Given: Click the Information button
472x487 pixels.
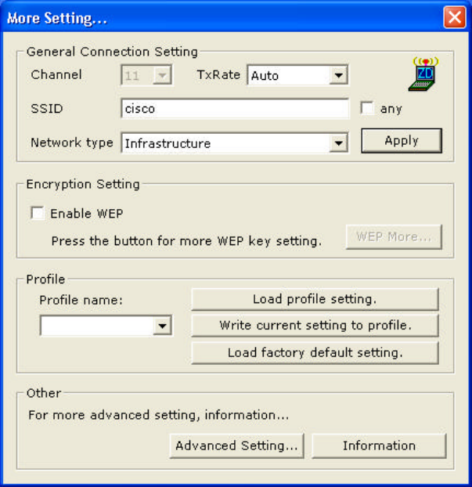Looking at the screenshot, I should click(x=379, y=446).
